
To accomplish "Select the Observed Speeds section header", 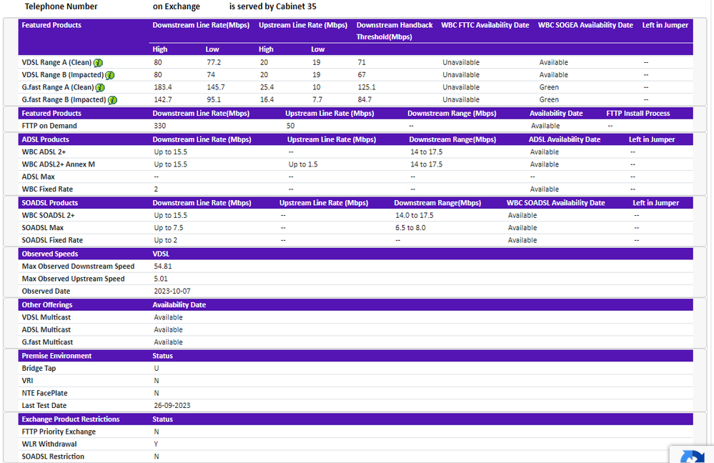I will point(49,254).
